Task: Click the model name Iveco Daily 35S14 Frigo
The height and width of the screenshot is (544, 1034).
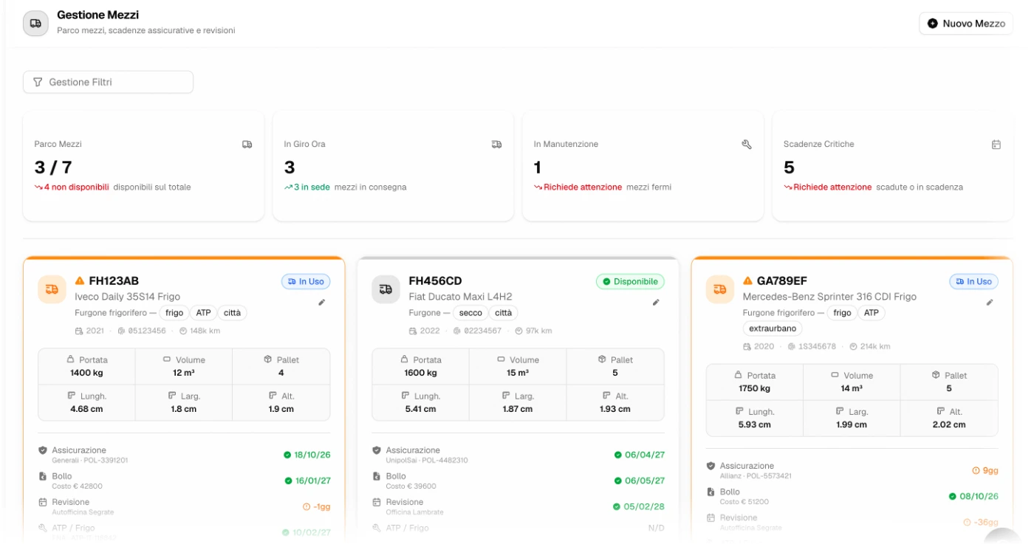Action: pos(127,297)
